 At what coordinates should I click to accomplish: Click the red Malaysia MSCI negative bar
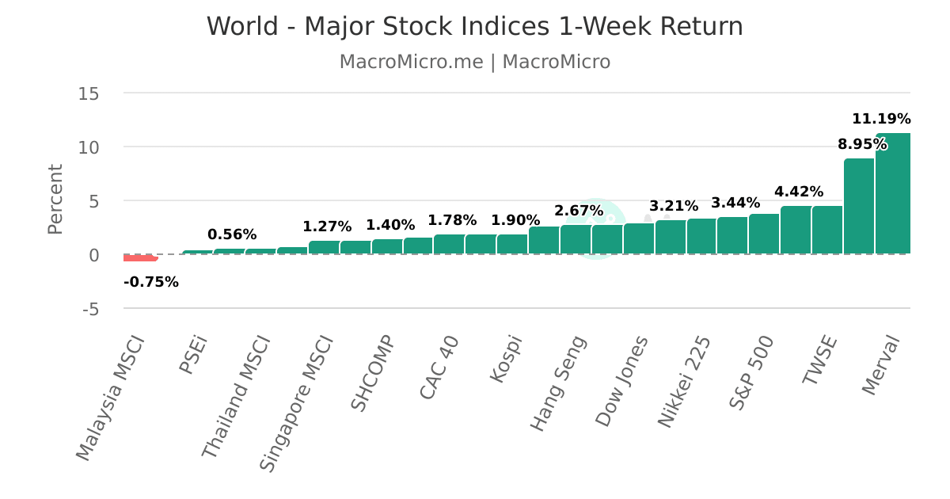(x=140, y=257)
